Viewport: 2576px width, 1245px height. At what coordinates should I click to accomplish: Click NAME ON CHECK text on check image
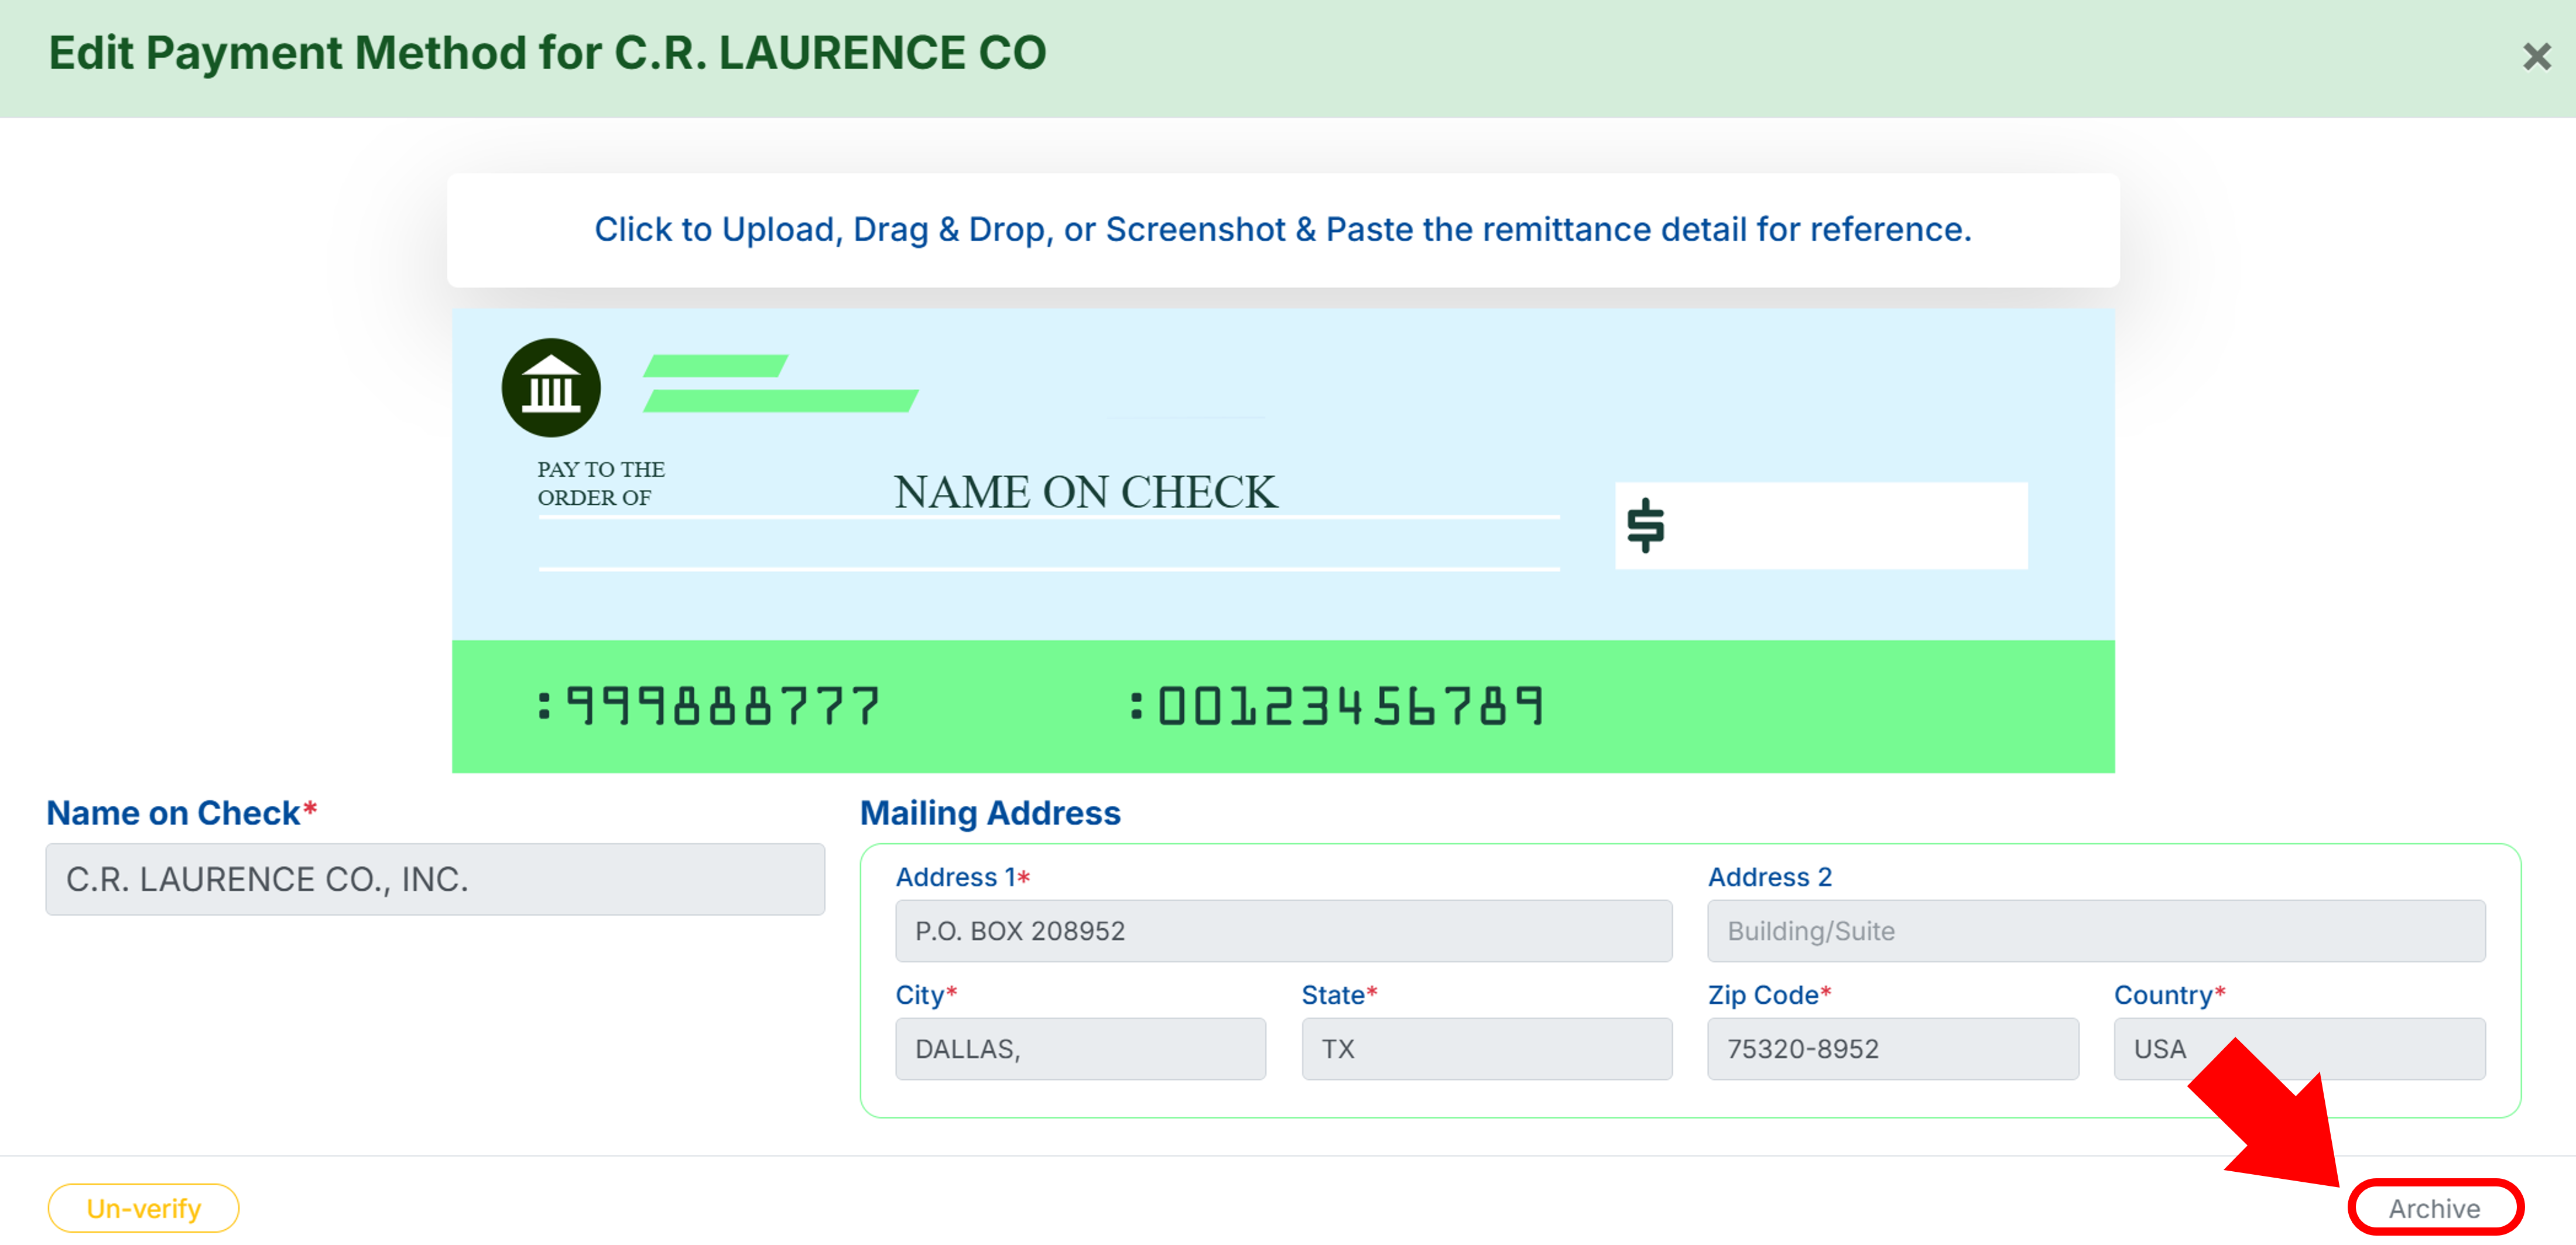[x=1085, y=492]
